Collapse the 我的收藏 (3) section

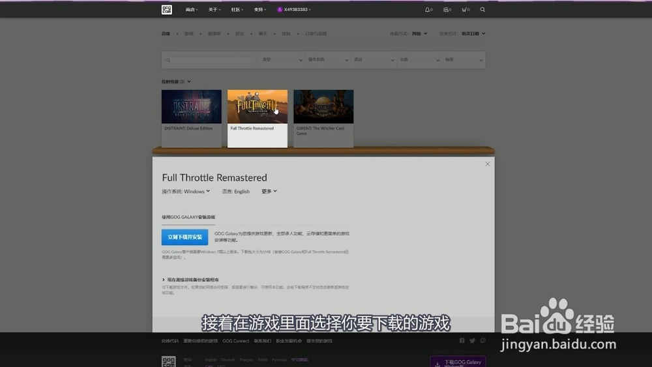click(x=176, y=81)
